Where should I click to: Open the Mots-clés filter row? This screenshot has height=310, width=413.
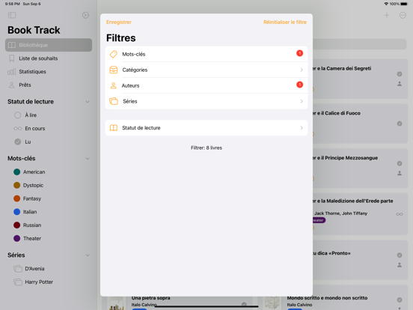(206, 54)
